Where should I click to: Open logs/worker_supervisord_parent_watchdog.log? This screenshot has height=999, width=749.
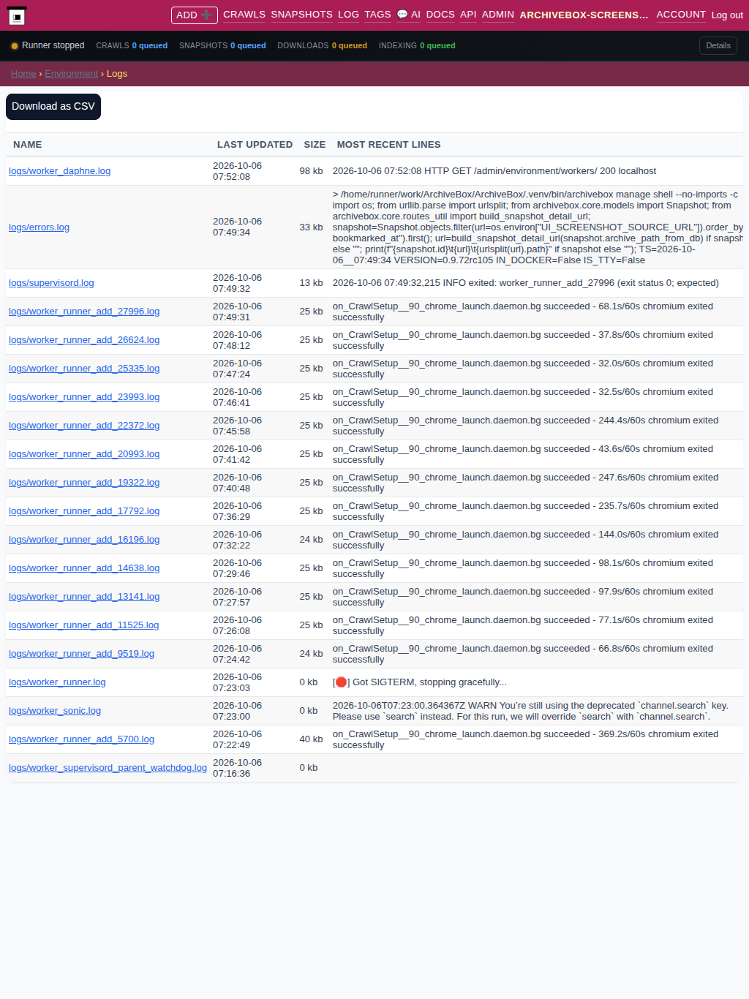(108, 768)
